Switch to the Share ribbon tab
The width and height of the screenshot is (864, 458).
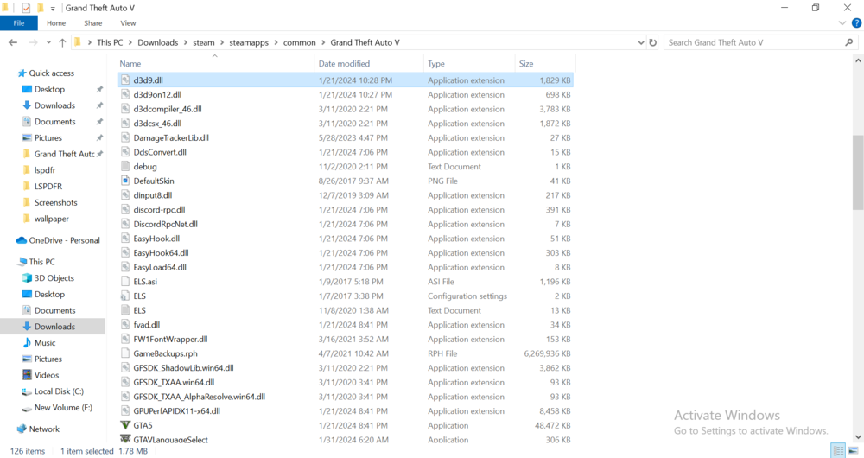click(93, 23)
